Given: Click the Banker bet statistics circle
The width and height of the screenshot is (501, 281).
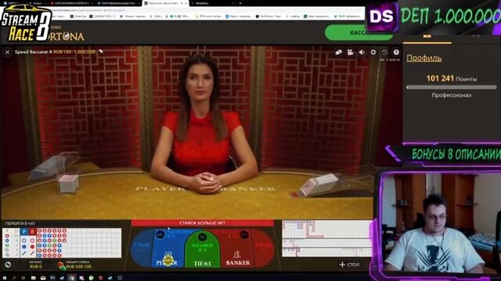Looking at the screenshot, I should tap(244, 235).
